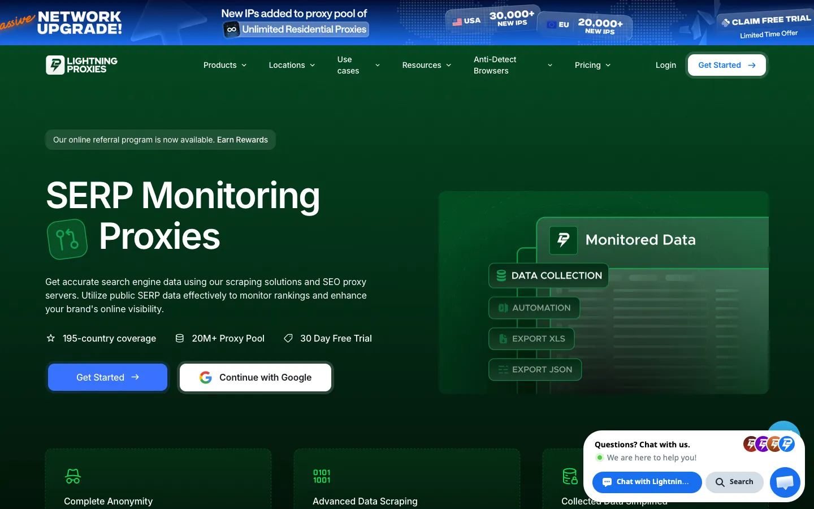The image size is (814, 509).
Task: Click the Data Collection stack icon
Action: pyautogui.click(x=501, y=275)
